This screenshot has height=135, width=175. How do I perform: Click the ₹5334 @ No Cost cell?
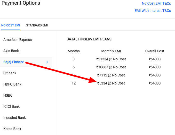click(111, 83)
